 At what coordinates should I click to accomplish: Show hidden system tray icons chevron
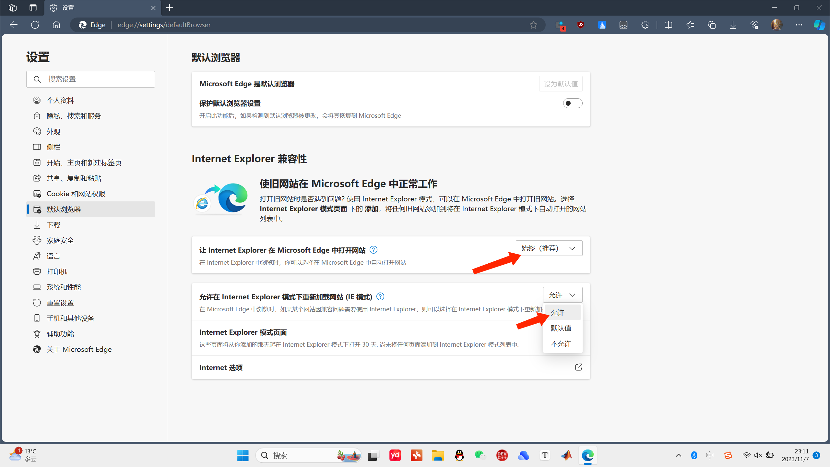click(x=678, y=455)
